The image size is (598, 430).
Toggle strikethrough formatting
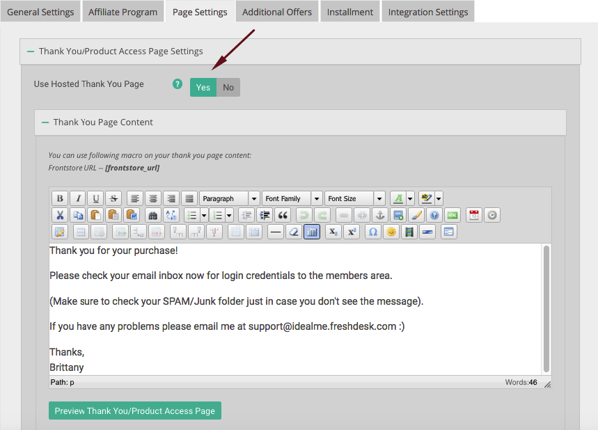[113, 198]
